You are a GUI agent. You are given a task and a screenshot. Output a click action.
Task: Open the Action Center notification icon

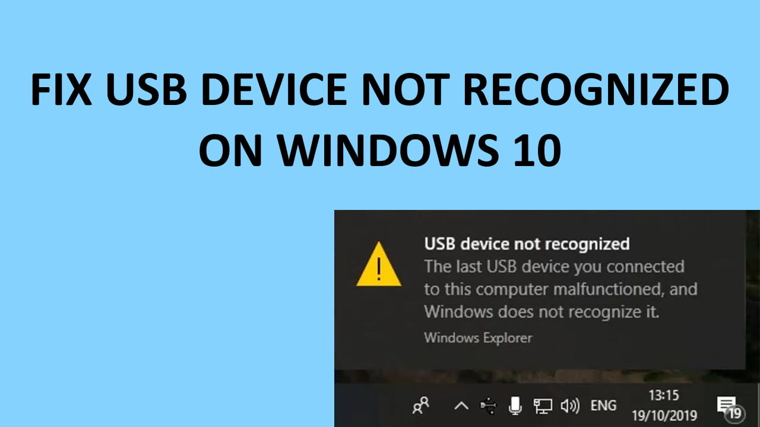(727, 406)
